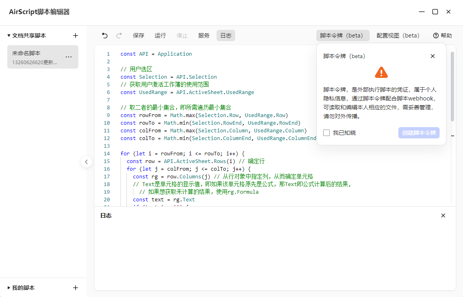Image resolution: width=463 pixels, height=297 pixels.
Task: Check the 我已知晓 checkbox
Action: click(x=326, y=132)
